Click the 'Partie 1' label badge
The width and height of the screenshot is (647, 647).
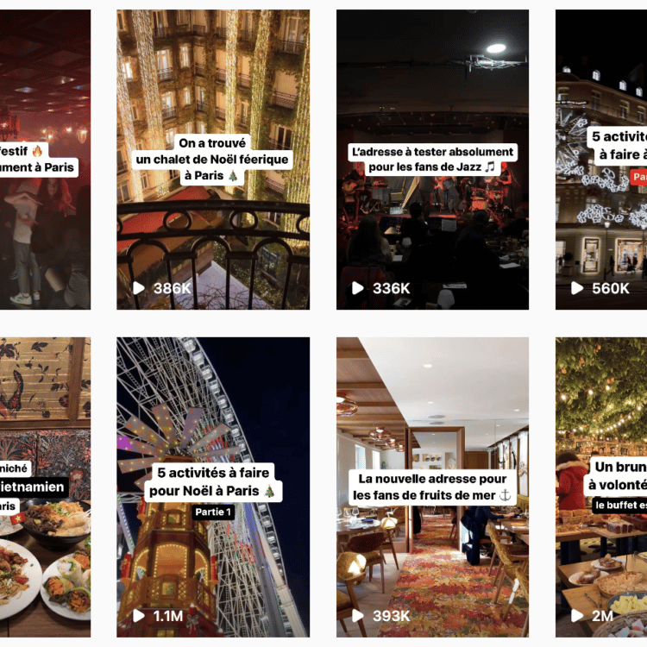tap(213, 512)
